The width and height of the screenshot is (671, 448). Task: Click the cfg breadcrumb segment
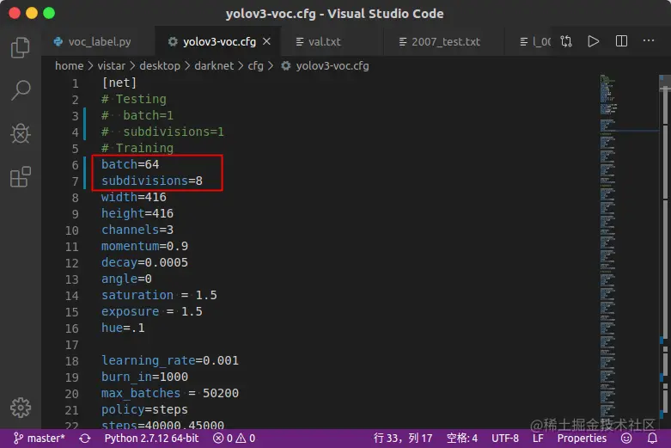pos(255,66)
